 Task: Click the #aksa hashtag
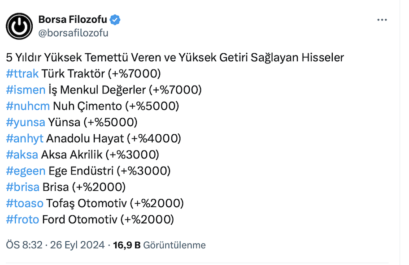pyautogui.click(x=22, y=155)
